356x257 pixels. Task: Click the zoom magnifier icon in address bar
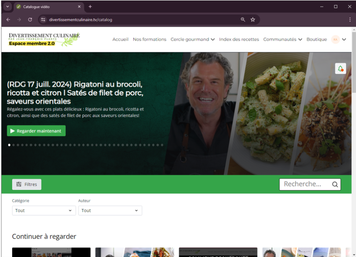click(243, 20)
